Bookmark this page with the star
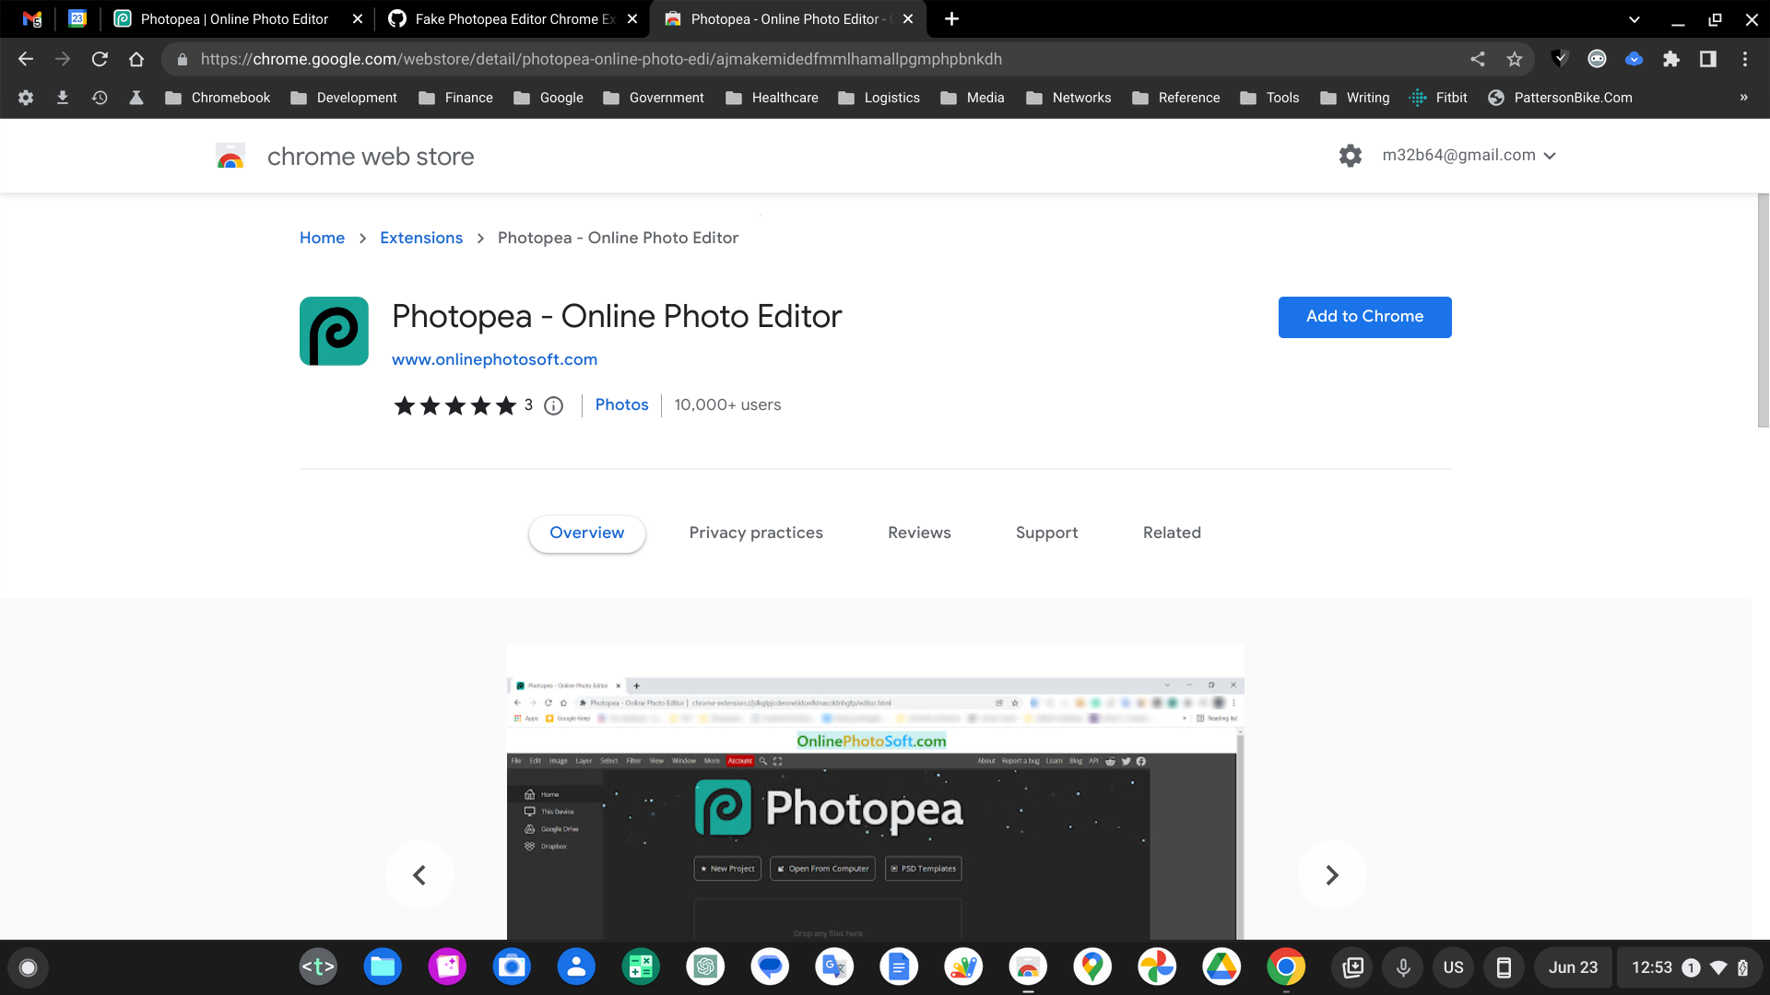Viewport: 1770px width, 995px height. point(1515,58)
